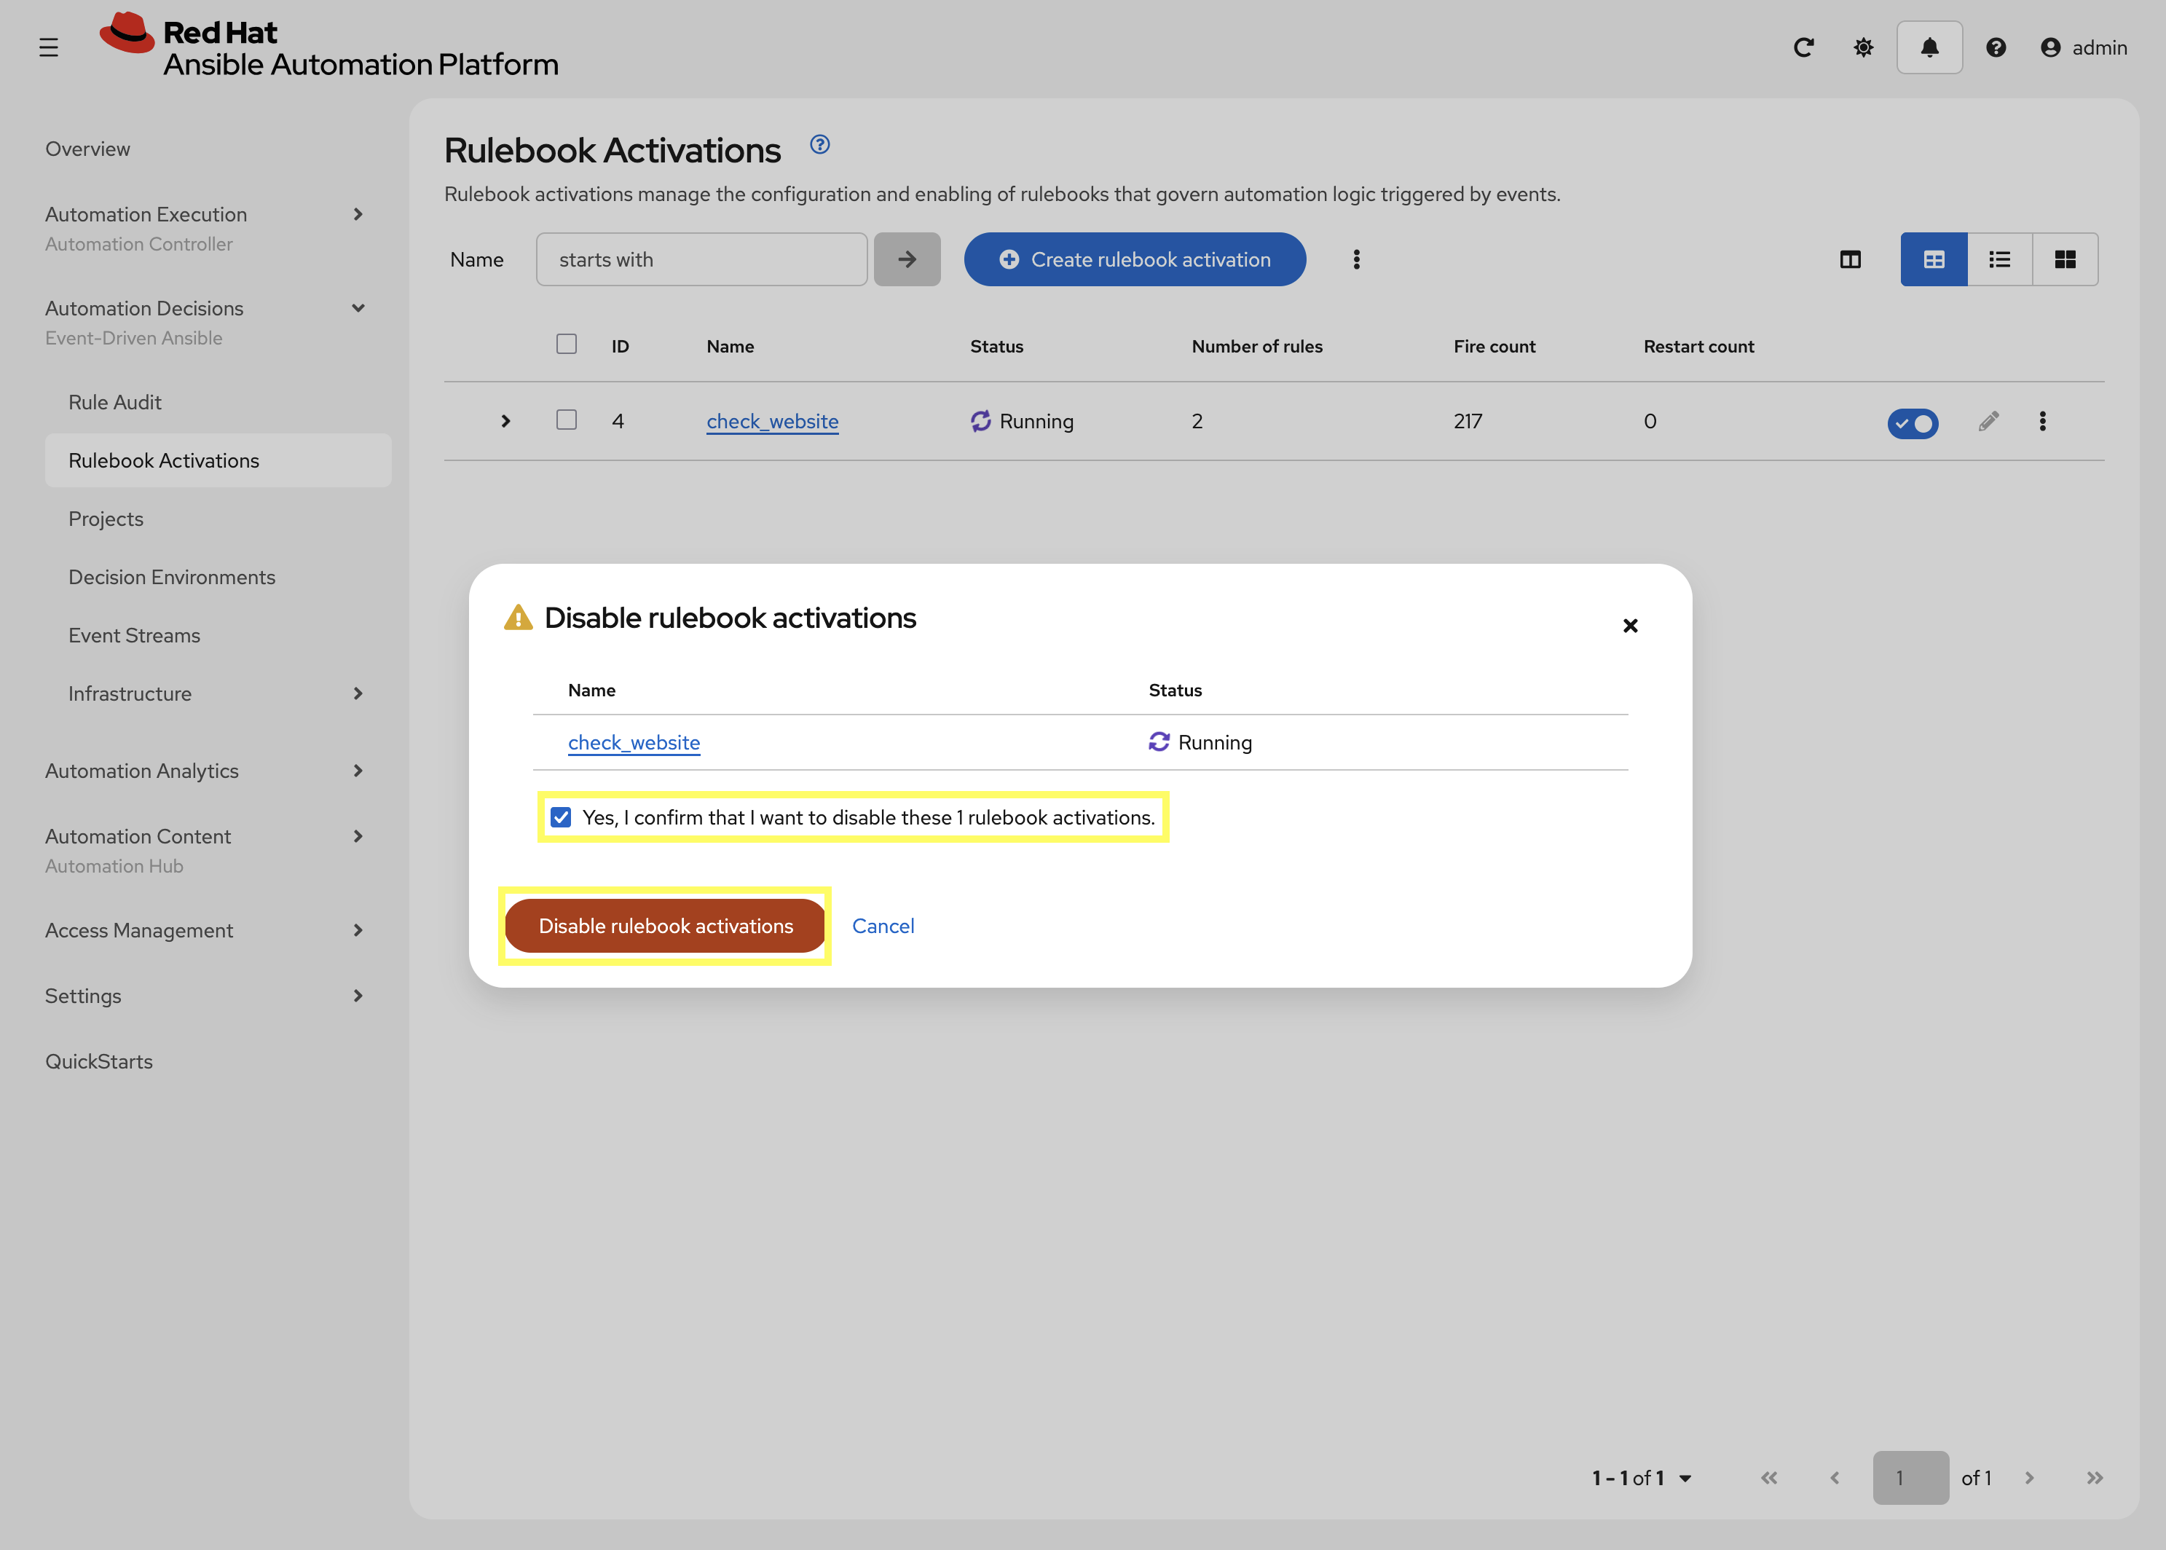The image size is (2166, 1550).
Task: Open the manage columns icon
Action: coord(1850,259)
